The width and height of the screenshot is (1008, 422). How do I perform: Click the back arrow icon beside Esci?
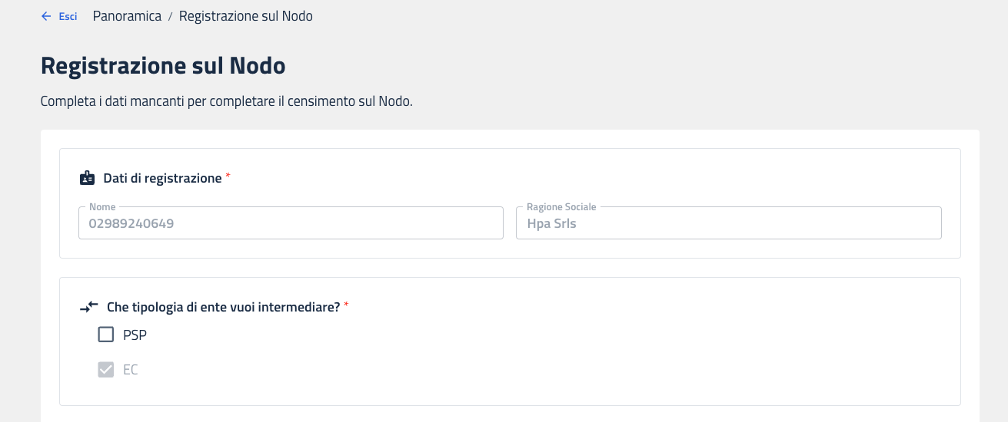45,16
